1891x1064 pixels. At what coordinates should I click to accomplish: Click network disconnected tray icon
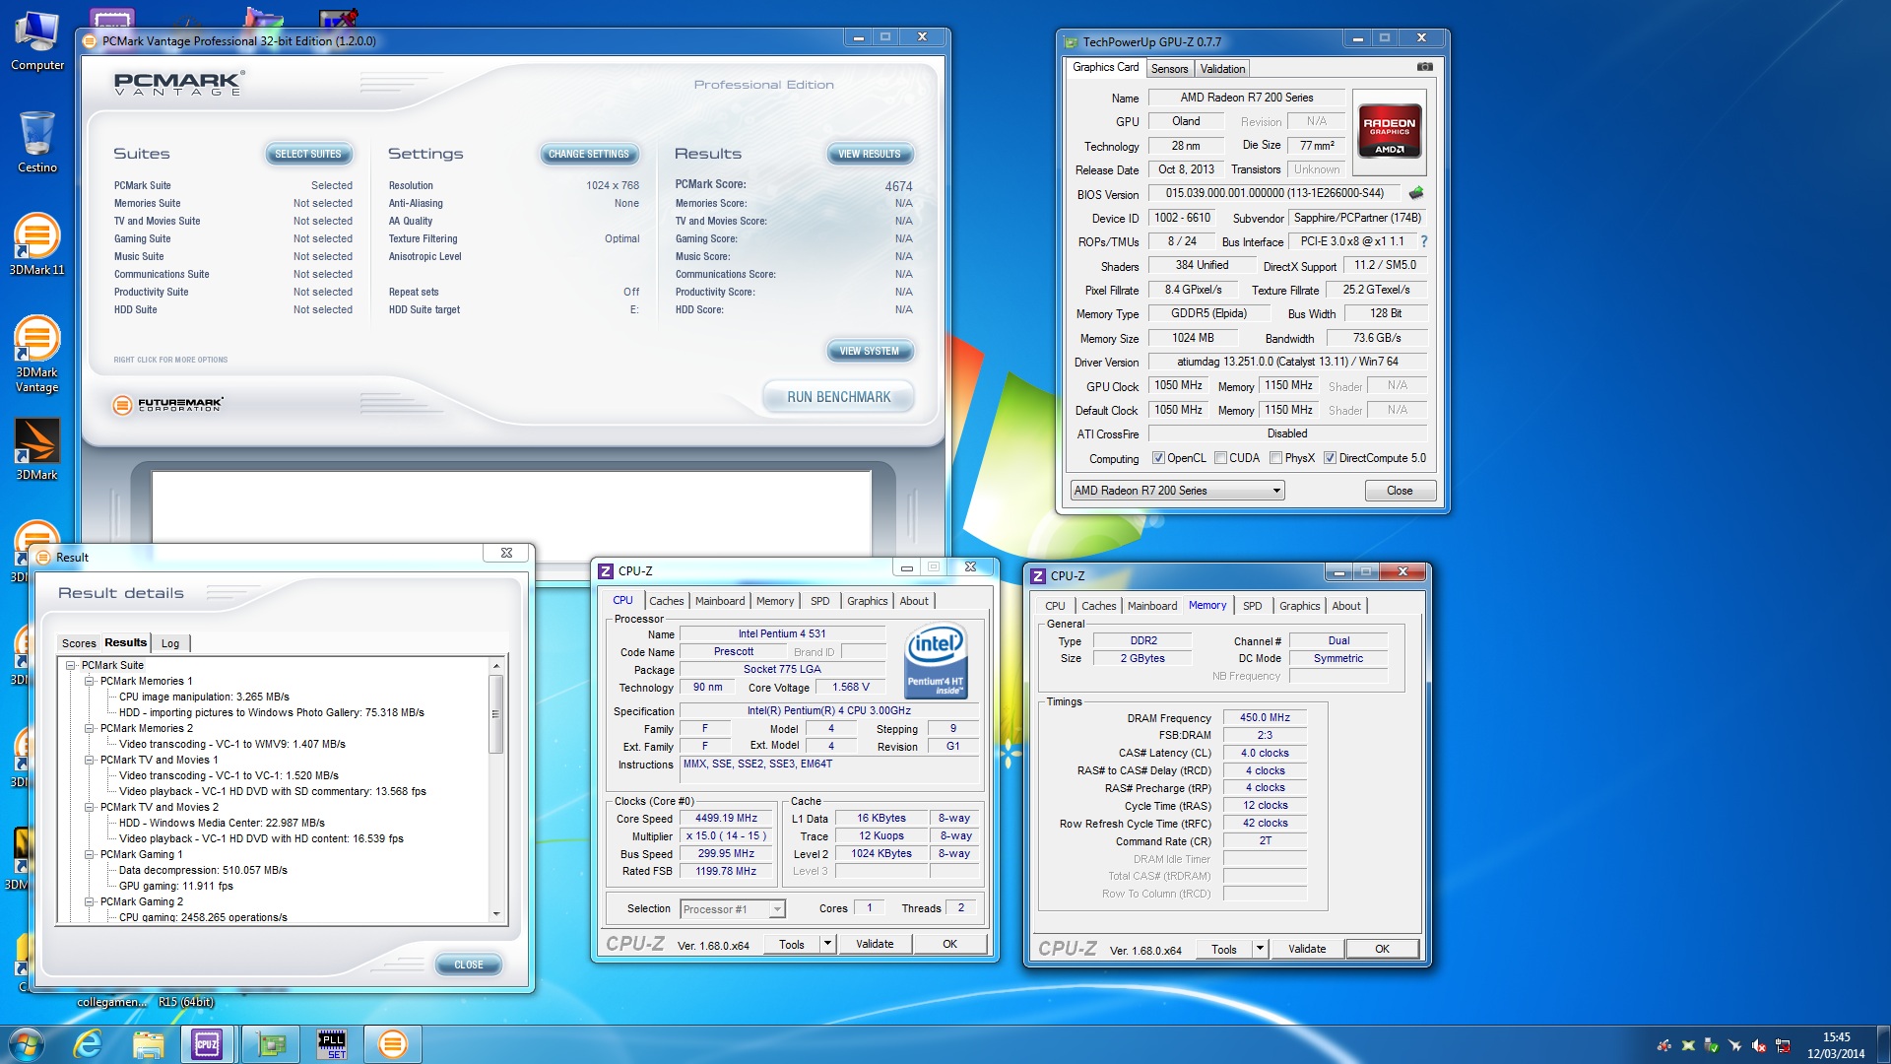[1782, 1045]
